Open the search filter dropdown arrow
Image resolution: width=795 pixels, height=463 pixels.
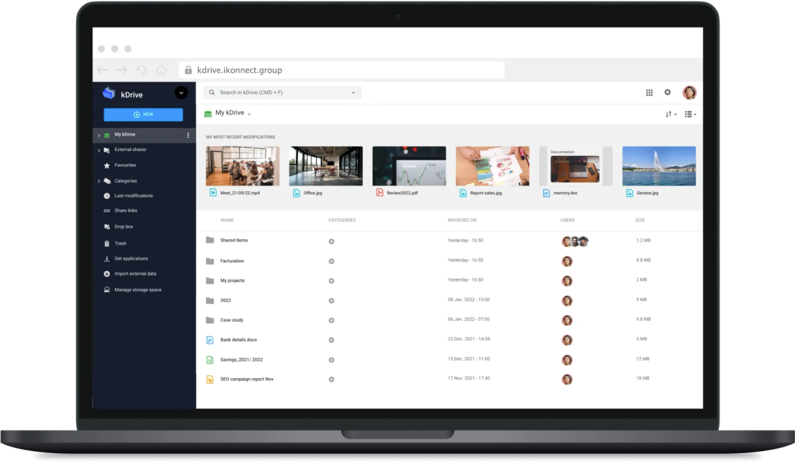coord(353,93)
